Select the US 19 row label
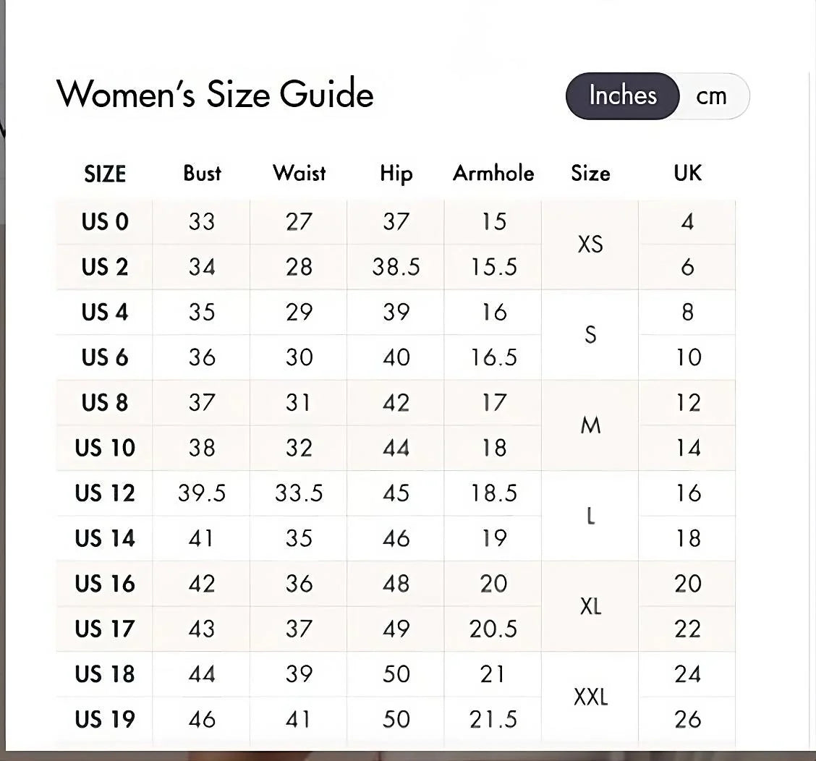 105,720
